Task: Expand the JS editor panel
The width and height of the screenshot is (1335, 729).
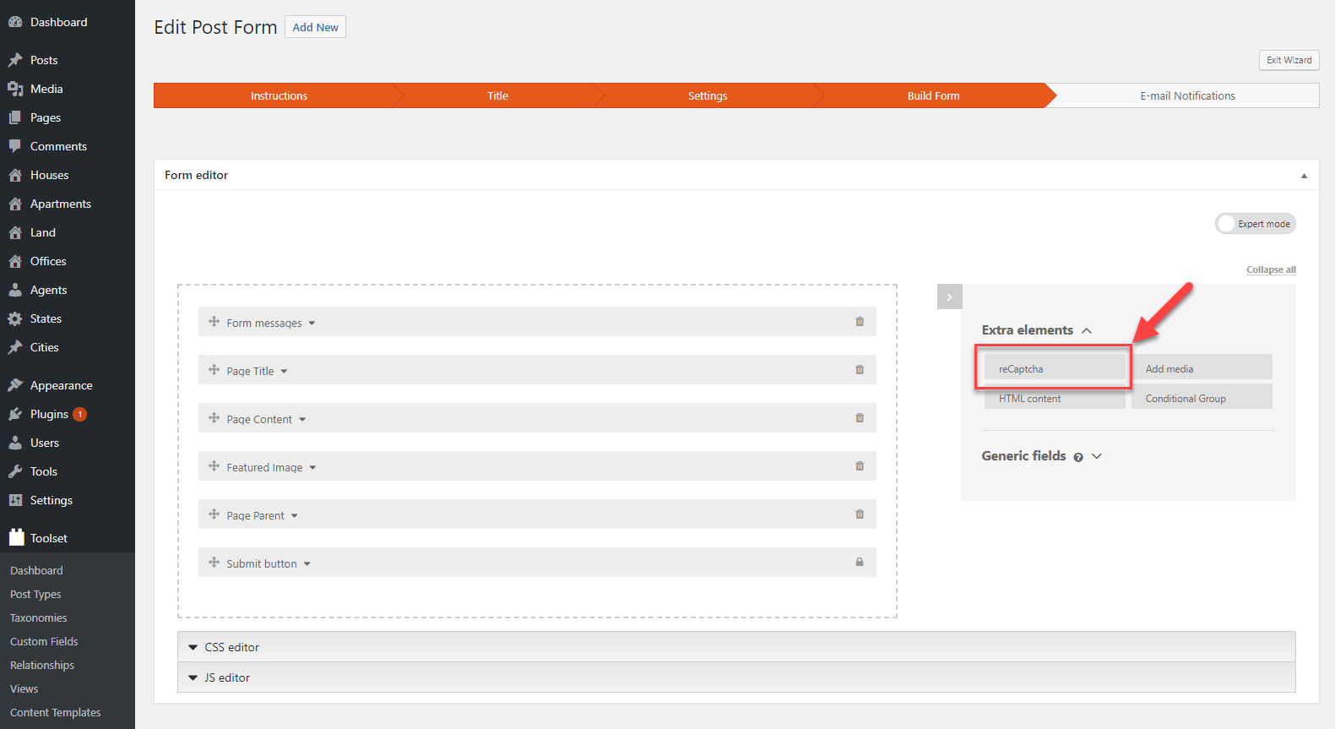Action: click(x=736, y=677)
